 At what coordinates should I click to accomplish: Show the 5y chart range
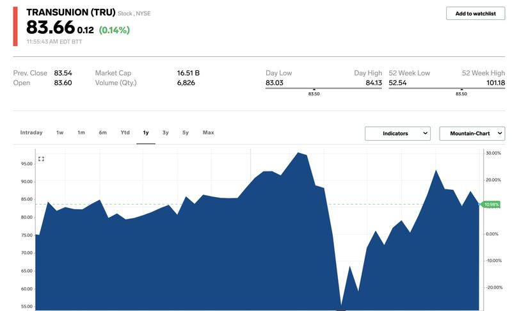click(185, 132)
